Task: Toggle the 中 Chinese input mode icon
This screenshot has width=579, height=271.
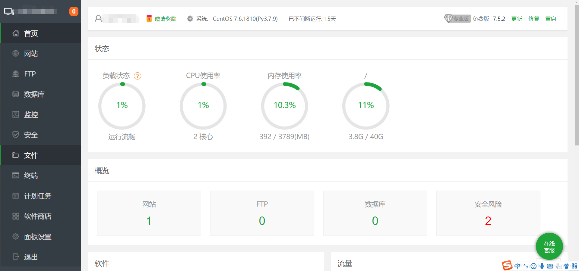Action: point(517,266)
